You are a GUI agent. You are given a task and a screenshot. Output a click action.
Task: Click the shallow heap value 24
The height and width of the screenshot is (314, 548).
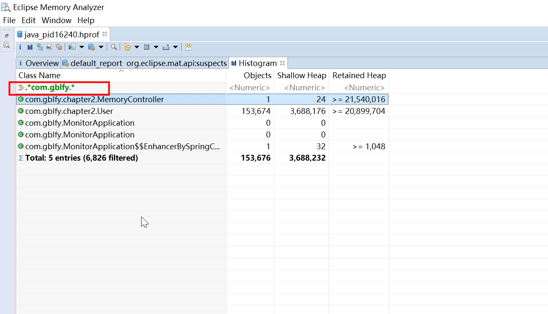pyautogui.click(x=321, y=100)
